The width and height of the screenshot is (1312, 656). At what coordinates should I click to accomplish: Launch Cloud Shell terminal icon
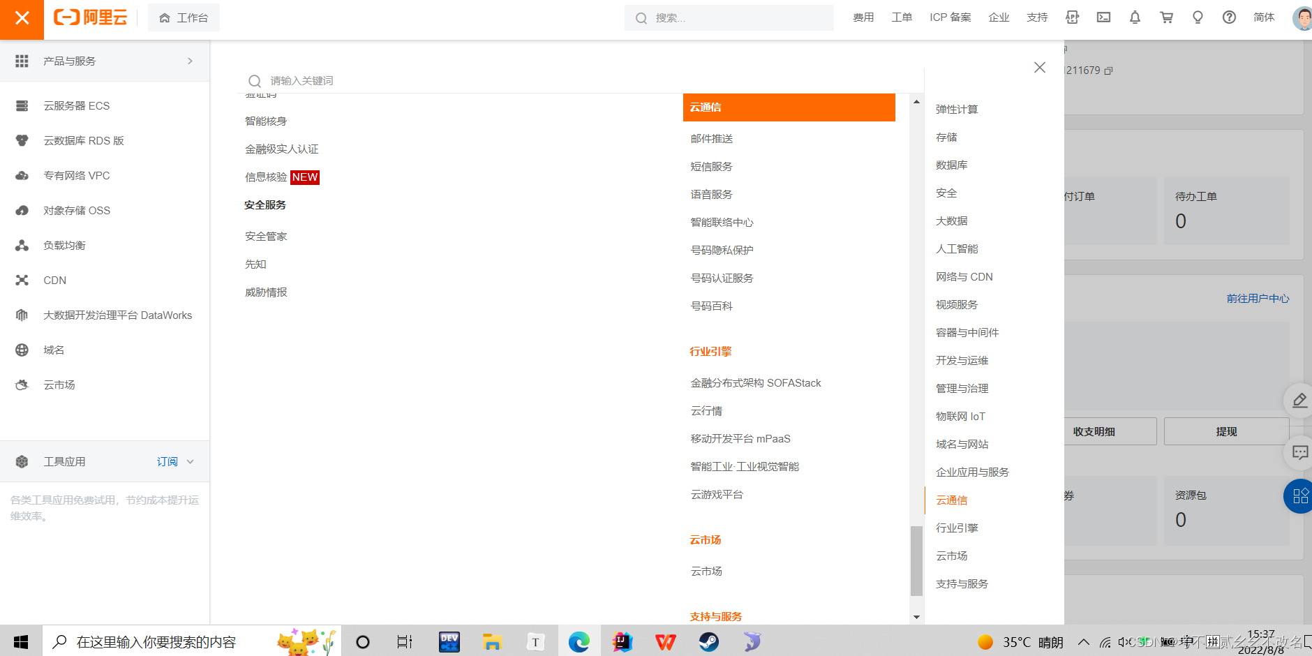pos(1103,17)
